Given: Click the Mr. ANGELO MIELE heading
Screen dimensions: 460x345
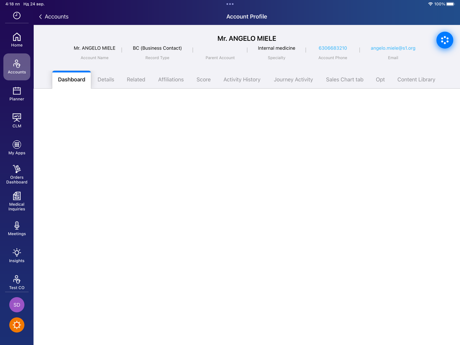Looking at the screenshot, I should coord(247,38).
